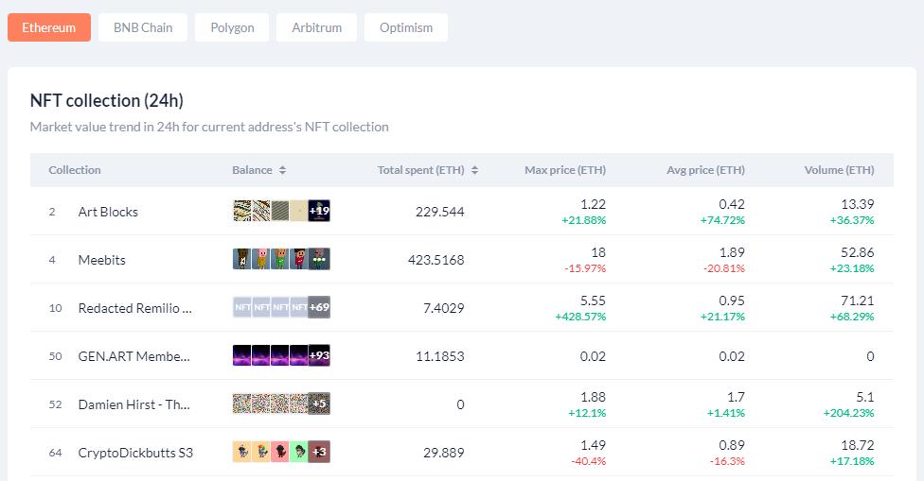Show +93 more GEN.ART NFTs

point(319,355)
